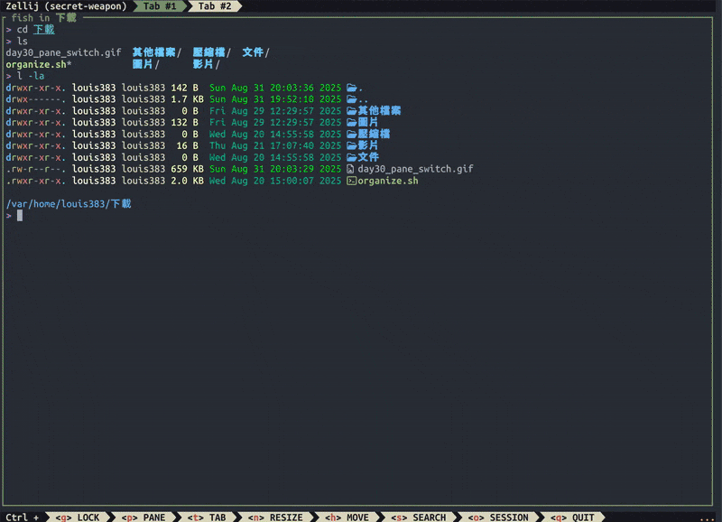Activate RESIZE mode in status bar
The height and width of the screenshot is (522, 722).
275,517
